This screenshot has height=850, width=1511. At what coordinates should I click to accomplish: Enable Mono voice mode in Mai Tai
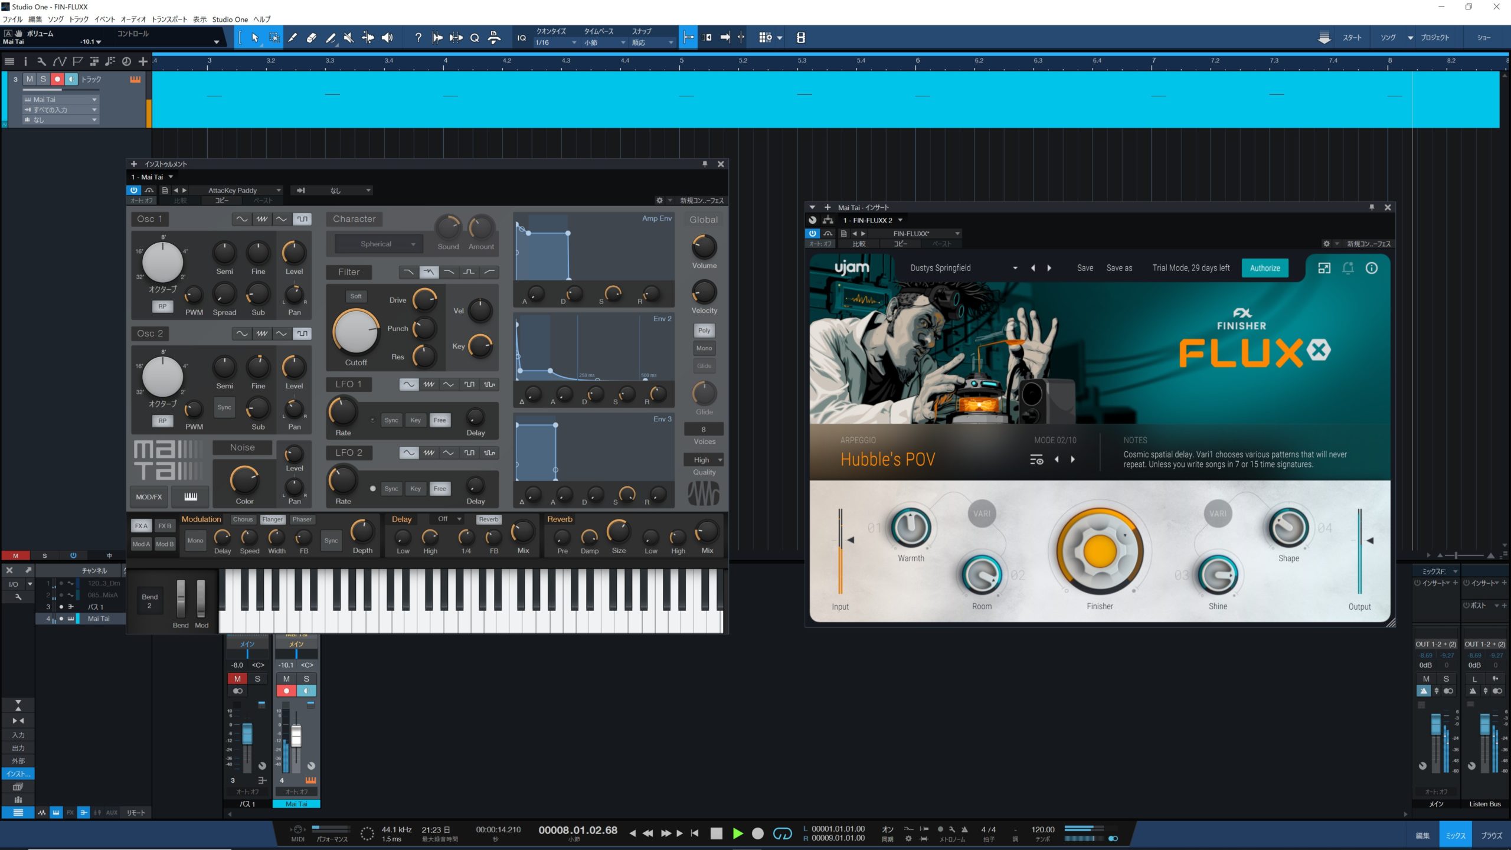click(704, 348)
